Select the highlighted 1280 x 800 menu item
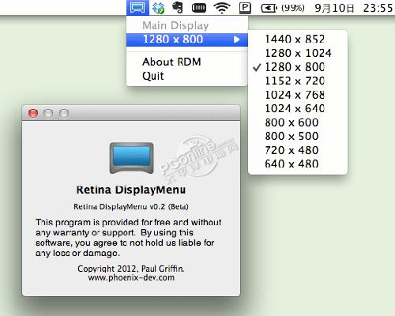The image size is (395, 316). tap(187, 39)
